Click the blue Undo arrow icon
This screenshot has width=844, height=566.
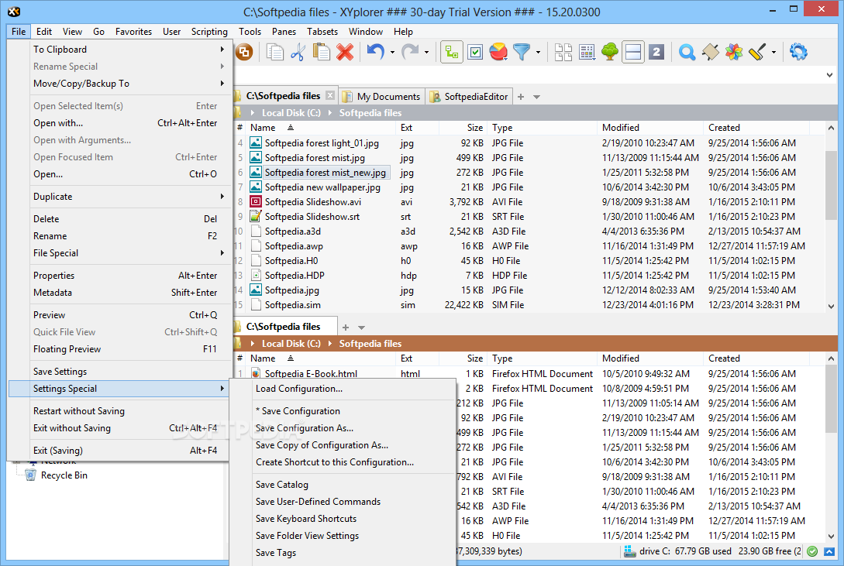375,52
